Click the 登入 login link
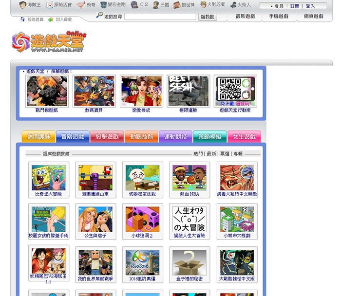Viewport: 341px width, 296px height. click(310, 6)
